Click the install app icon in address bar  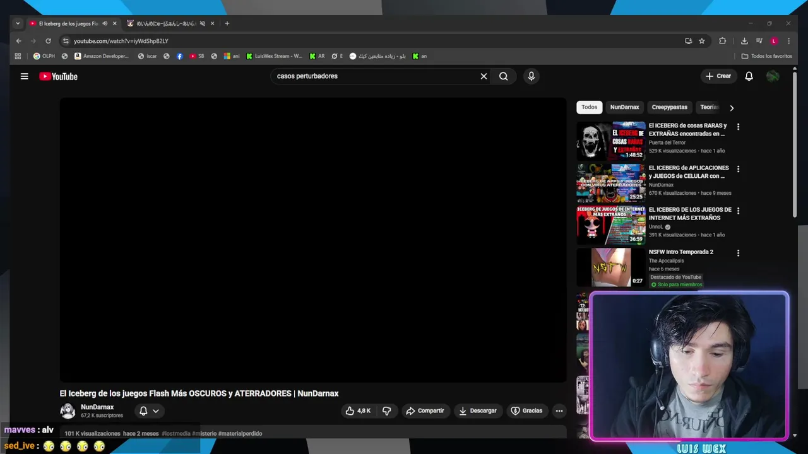(688, 41)
